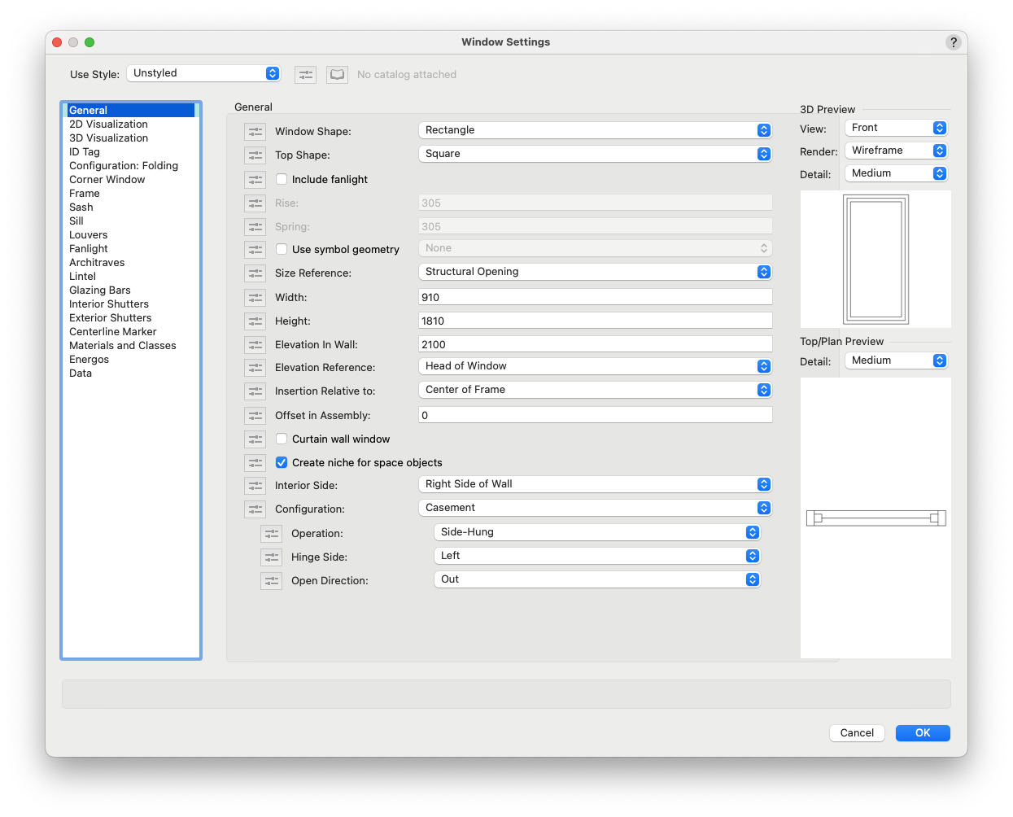Open the Window Shape dropdown

pos(595,130)
